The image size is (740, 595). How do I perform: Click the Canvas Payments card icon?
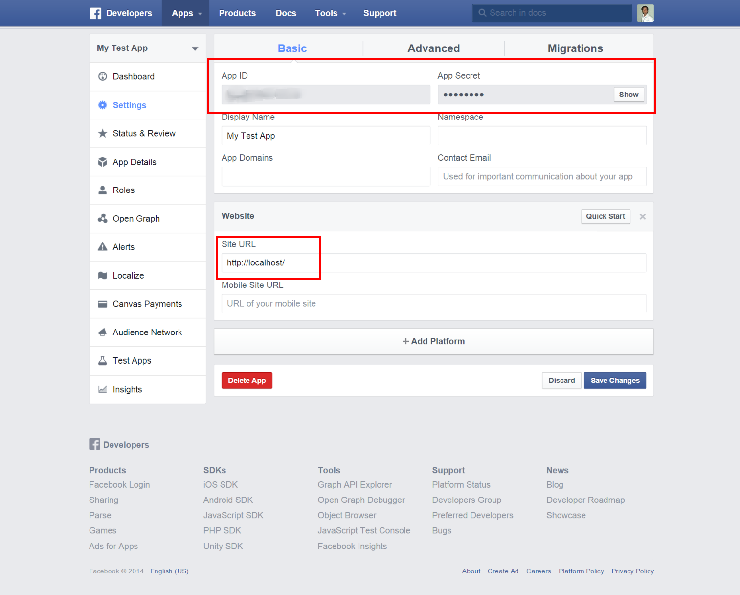click(x=103, y=304)
